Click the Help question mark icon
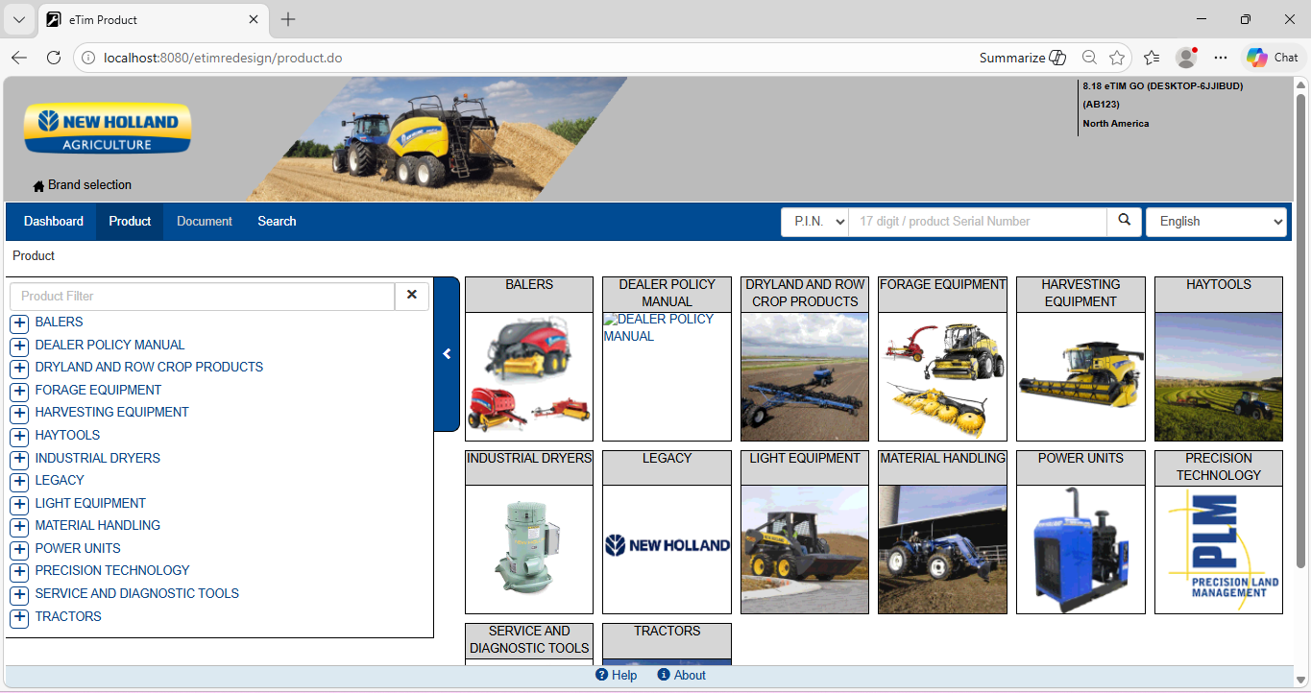The height and width of the screenshot is (693, 1311). [601, 675]
